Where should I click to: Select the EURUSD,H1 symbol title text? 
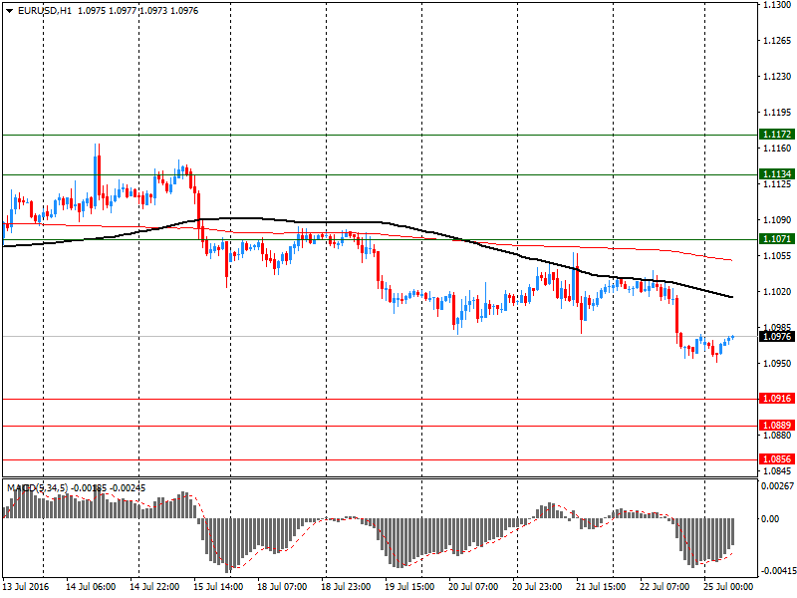pyautogui.click(x=45, y=11)
